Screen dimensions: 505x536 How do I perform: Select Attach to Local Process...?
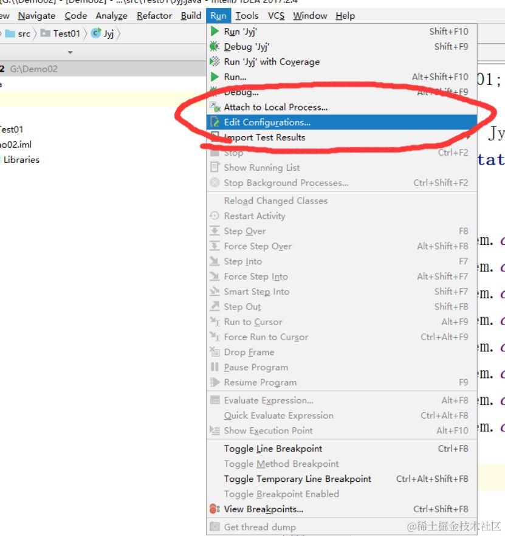[x=342, y=107]
